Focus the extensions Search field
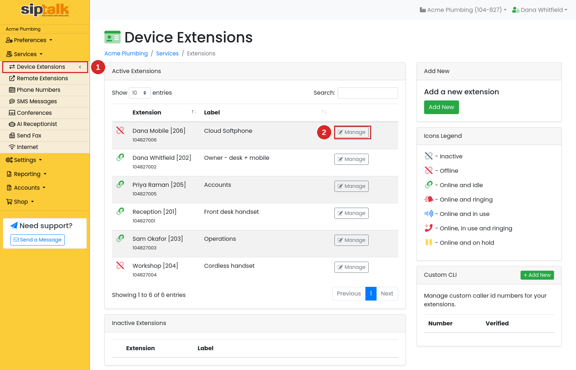 coord(368,93)
